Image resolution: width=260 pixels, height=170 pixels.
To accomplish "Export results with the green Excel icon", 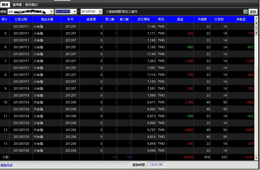I will pyautogui.click(x=246, y=12).
